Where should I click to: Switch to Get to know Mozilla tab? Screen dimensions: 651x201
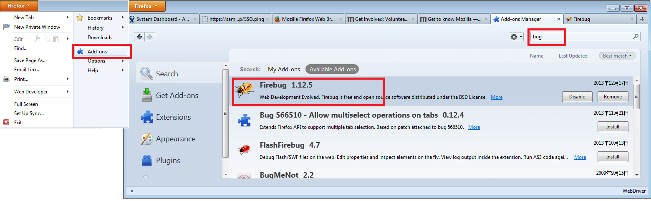coord(454,19)
